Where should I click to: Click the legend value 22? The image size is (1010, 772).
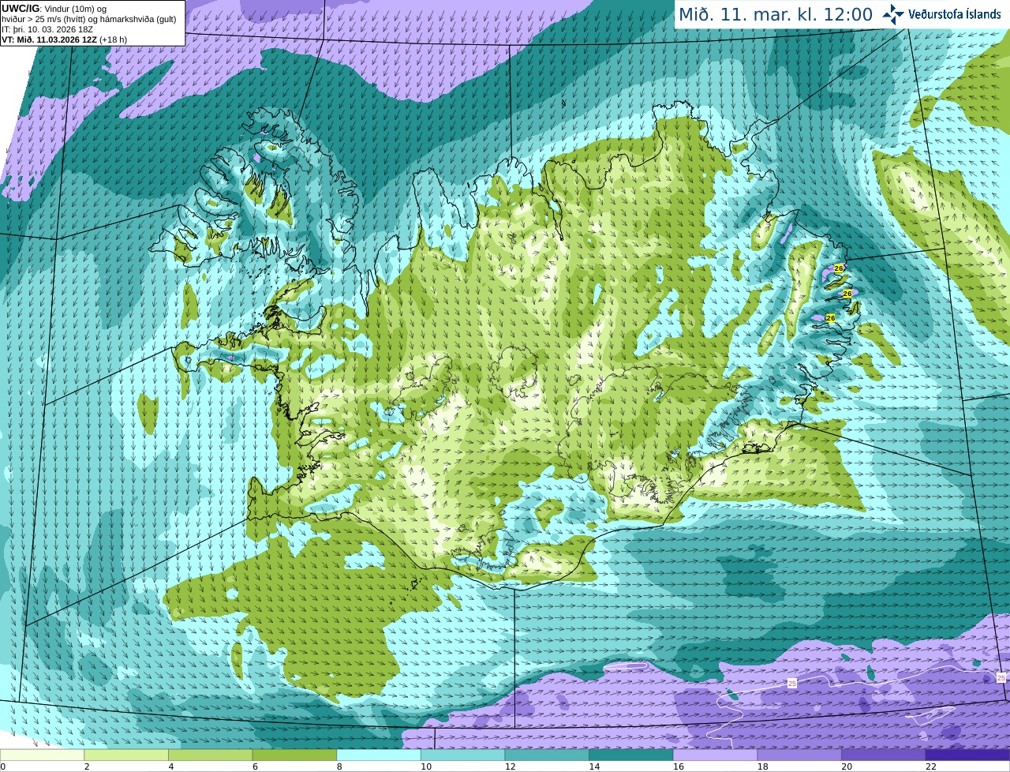931,766
